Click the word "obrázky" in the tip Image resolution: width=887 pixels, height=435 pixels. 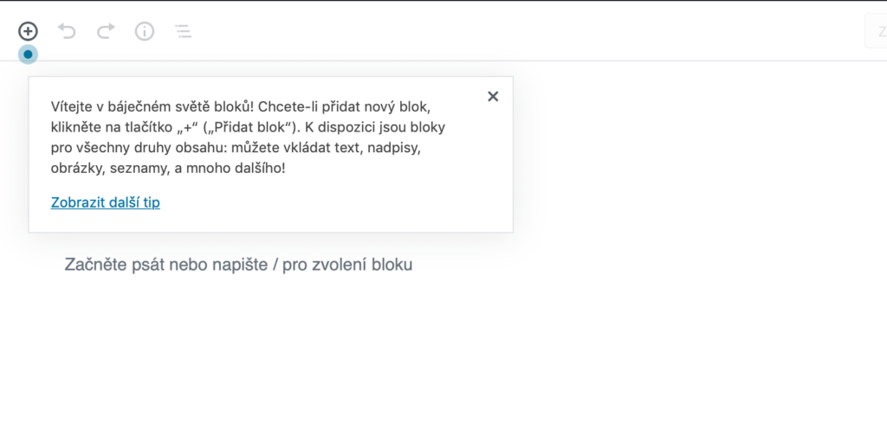[x=76, y=168]
